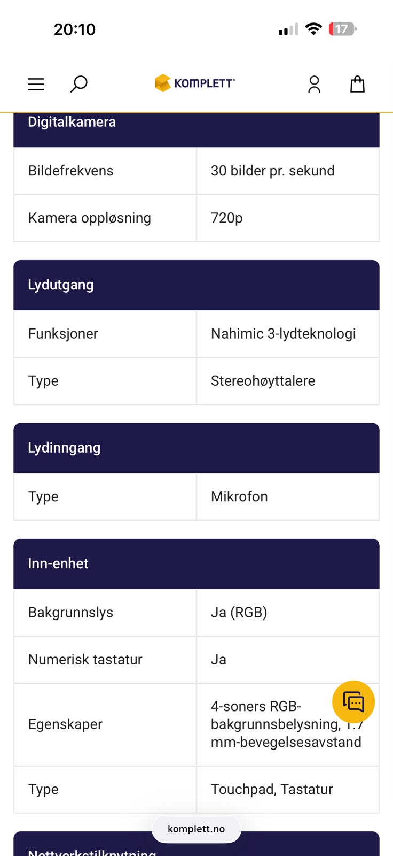Viewport: 393px width, 856px height.
Task: Tap the komplett.no address pill
Action: coord(196,829)
